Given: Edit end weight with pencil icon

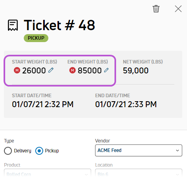Looking at the screenshot, I should tap(106, 70).
